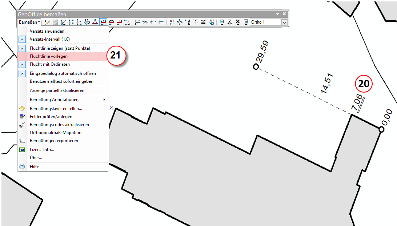Uncheck Fluchtlinie zeigen (statt Punkte)

tap(22, 48)
